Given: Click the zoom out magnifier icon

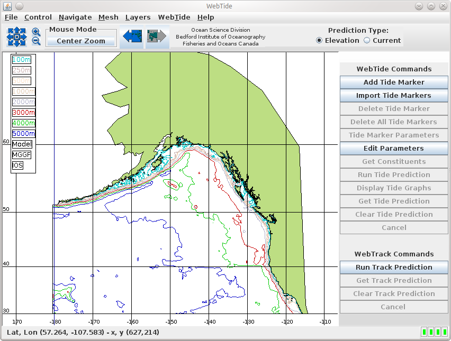Looking at the screenshot, I should coord(36,41).
